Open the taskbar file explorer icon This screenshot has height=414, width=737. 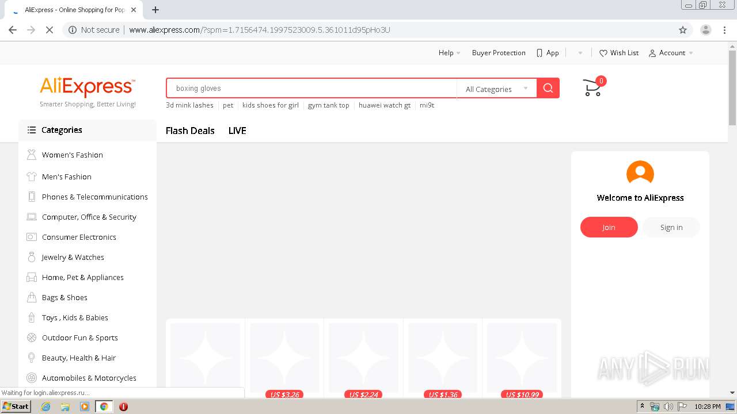[x=65, y=407]
